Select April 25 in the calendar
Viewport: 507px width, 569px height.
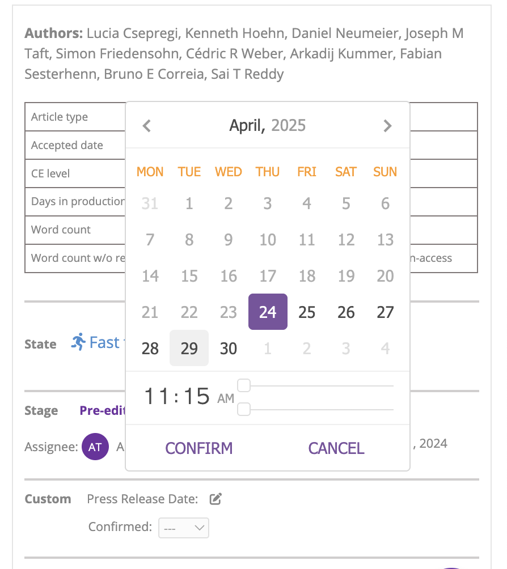tap(307, 312)
